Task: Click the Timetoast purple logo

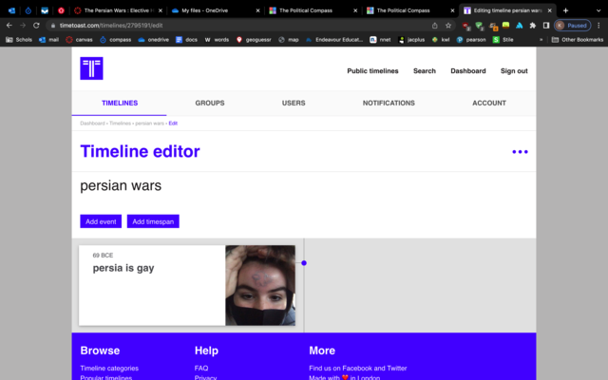Action: (x=91, y=68)
